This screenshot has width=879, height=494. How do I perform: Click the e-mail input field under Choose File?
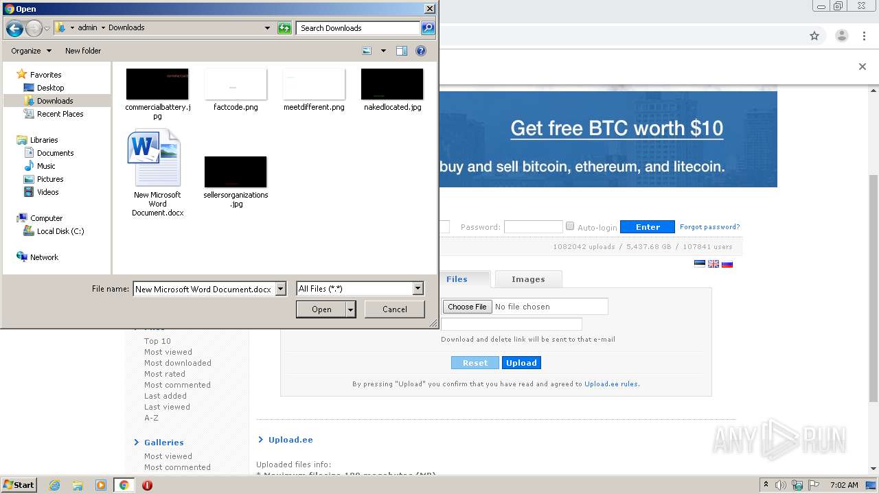[510, 324]
